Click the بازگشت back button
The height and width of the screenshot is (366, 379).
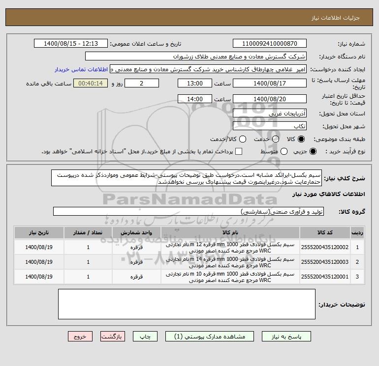(113, 337)
